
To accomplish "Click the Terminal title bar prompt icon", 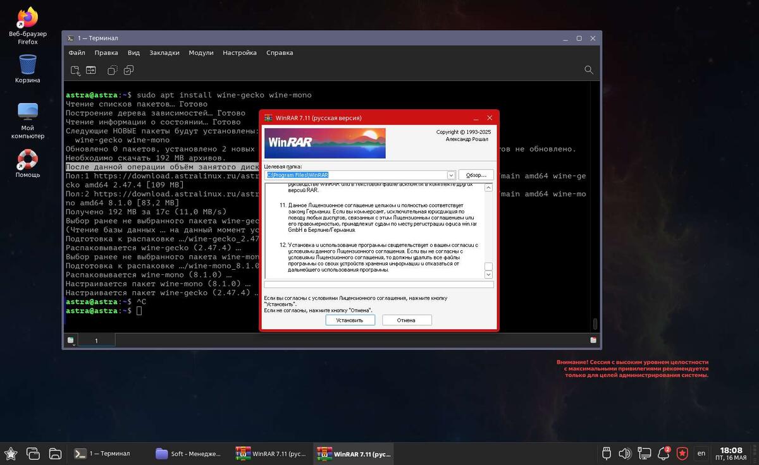I will point(71,39).
